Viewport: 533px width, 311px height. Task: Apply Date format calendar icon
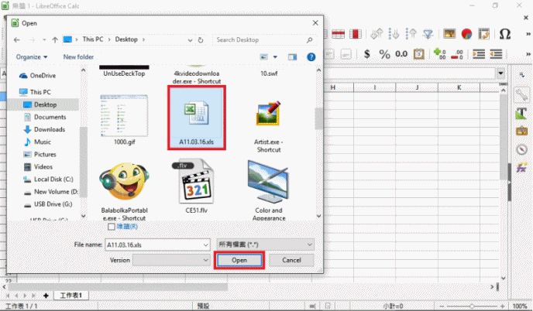pyautogui.click(x=419, y=53)
